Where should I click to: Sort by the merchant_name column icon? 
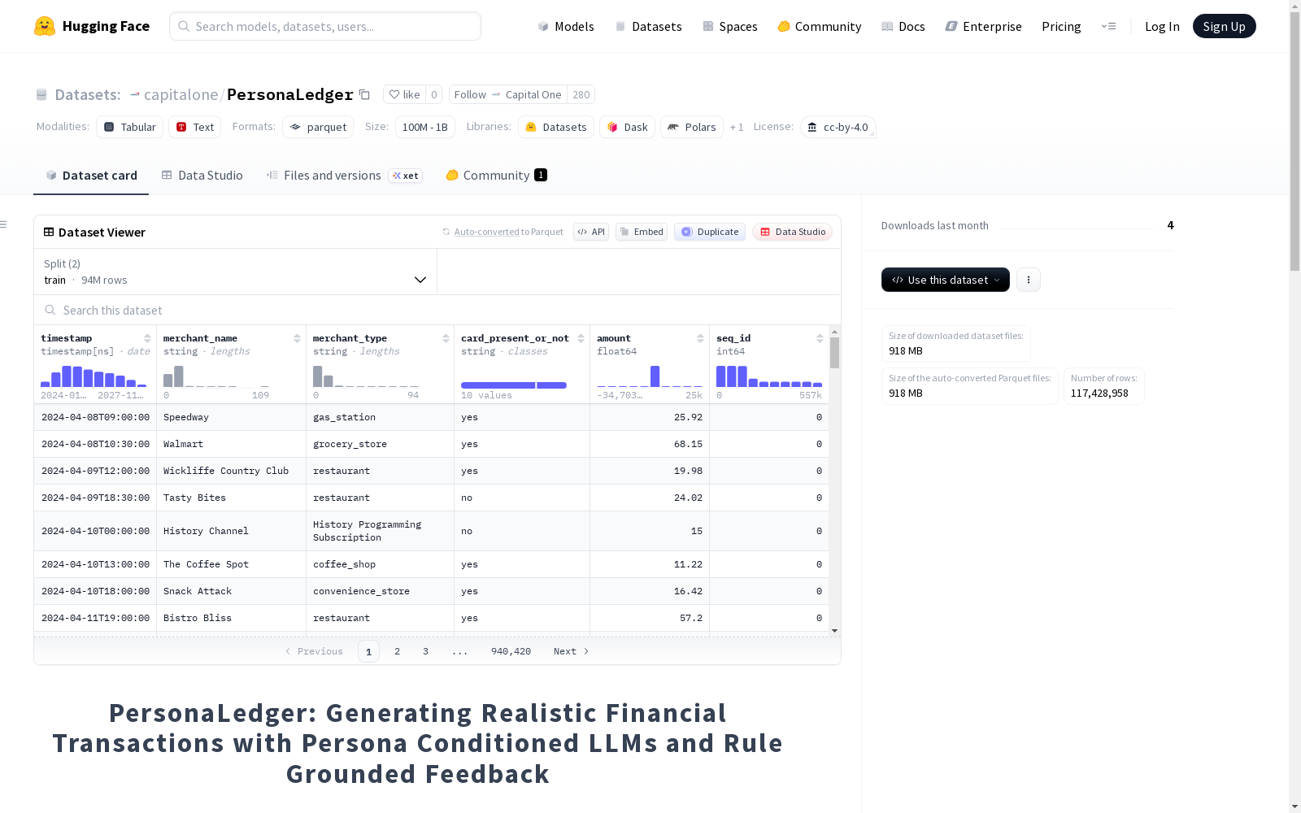coord(297,338)
